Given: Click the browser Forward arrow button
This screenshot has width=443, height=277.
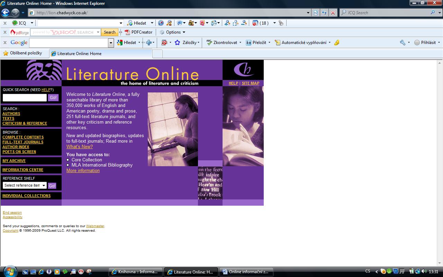Looking at the screenshot, I should (x=15, y=13).
